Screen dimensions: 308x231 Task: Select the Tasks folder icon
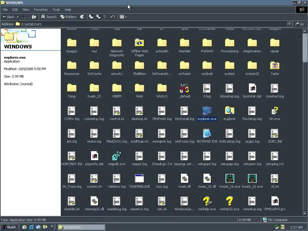(275, 66)
